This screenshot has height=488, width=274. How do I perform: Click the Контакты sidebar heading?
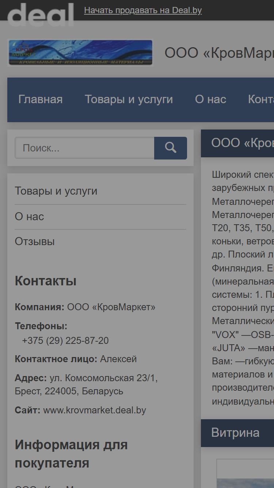click(46, 281)
